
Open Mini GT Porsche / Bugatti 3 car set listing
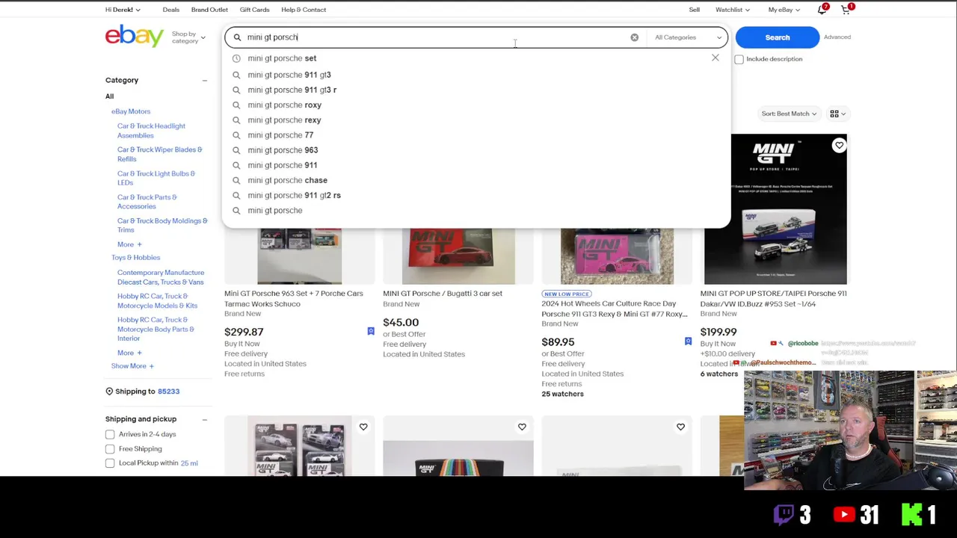[x=443, y=293]
